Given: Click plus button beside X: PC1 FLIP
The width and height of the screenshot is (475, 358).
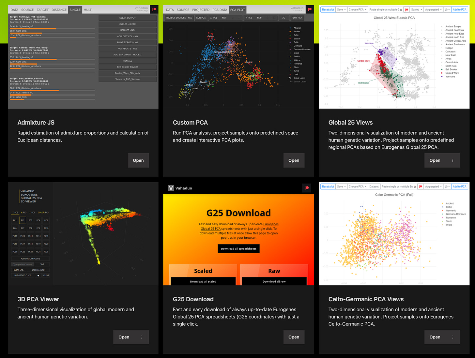Looking at the screenshot, I should 239,18.
